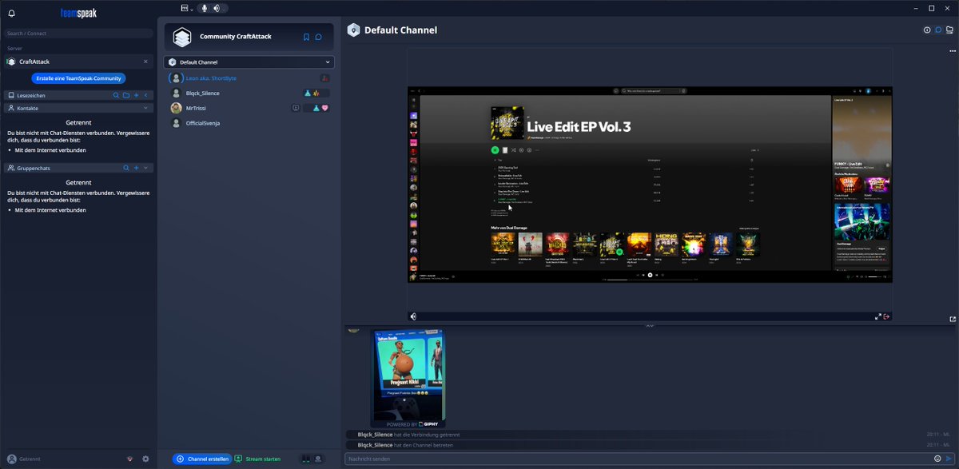The height and width of the screenshot is (469, 959).
Task: Click the Erstelle eine TeamSpeak-Community button
Action: click(x=78, y=78)
